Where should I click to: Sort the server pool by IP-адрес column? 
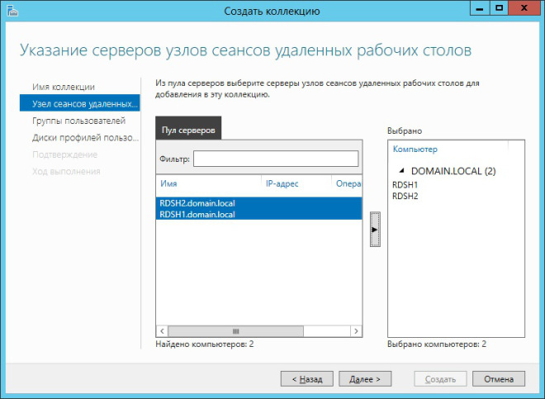click(282, 183)
